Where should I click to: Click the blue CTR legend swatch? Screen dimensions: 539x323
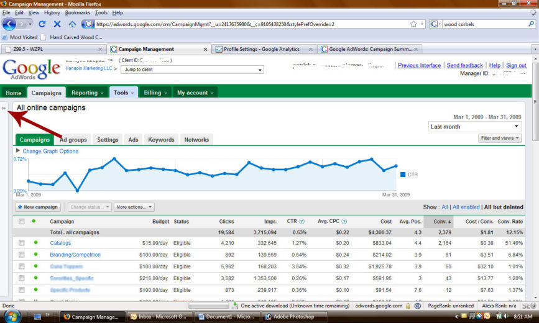(x=403, y=175)
